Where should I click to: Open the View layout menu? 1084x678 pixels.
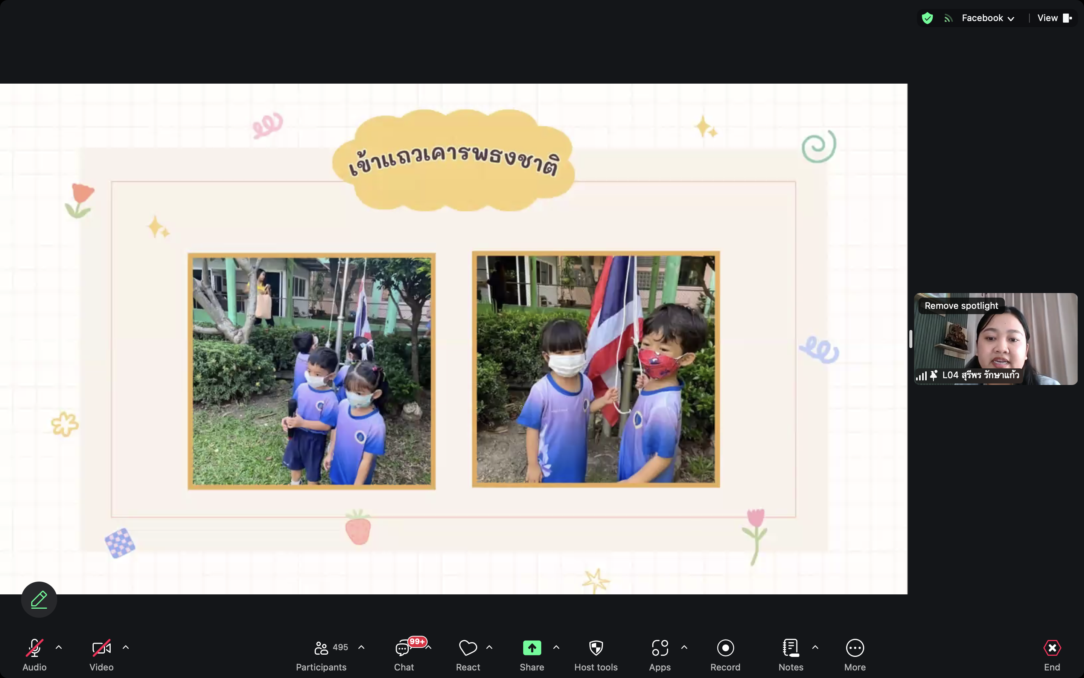1054,18
